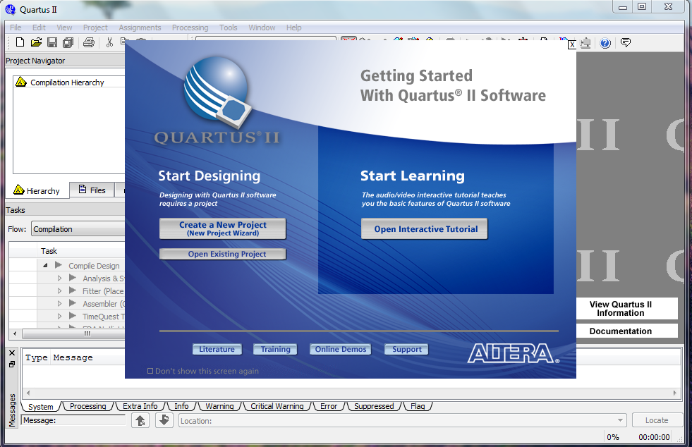Open the File menu
Image resolution: width=692 pixels, height=447 pixels.
(16, 27)
